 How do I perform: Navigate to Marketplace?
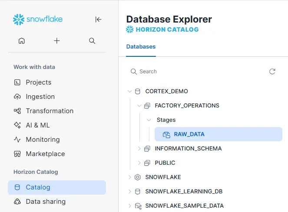tap(45, 154)
